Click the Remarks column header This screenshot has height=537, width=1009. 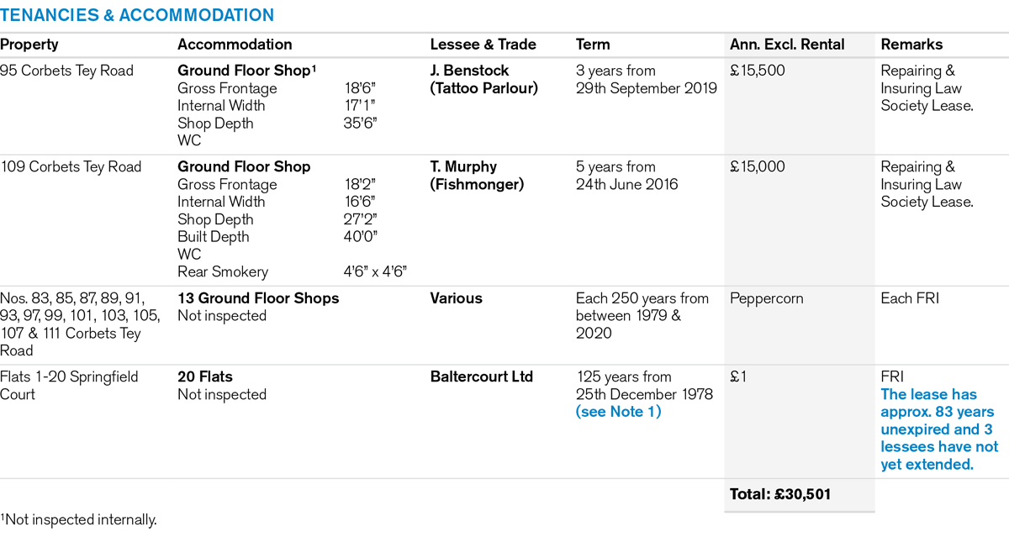click(911, 45)
